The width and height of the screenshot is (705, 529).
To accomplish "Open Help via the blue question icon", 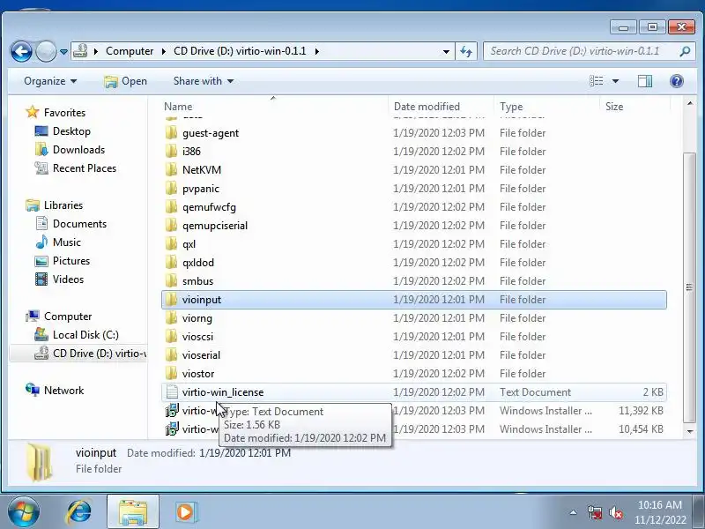I will click(676, 81).
